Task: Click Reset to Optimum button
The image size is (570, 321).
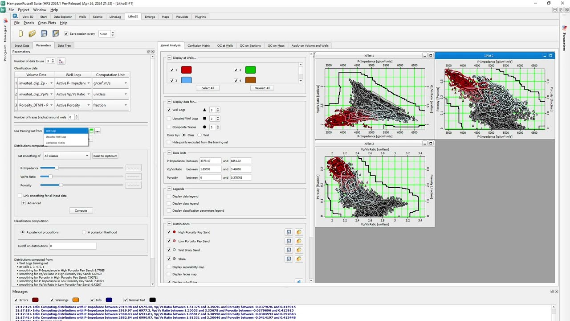Action: tap(105, 156)
